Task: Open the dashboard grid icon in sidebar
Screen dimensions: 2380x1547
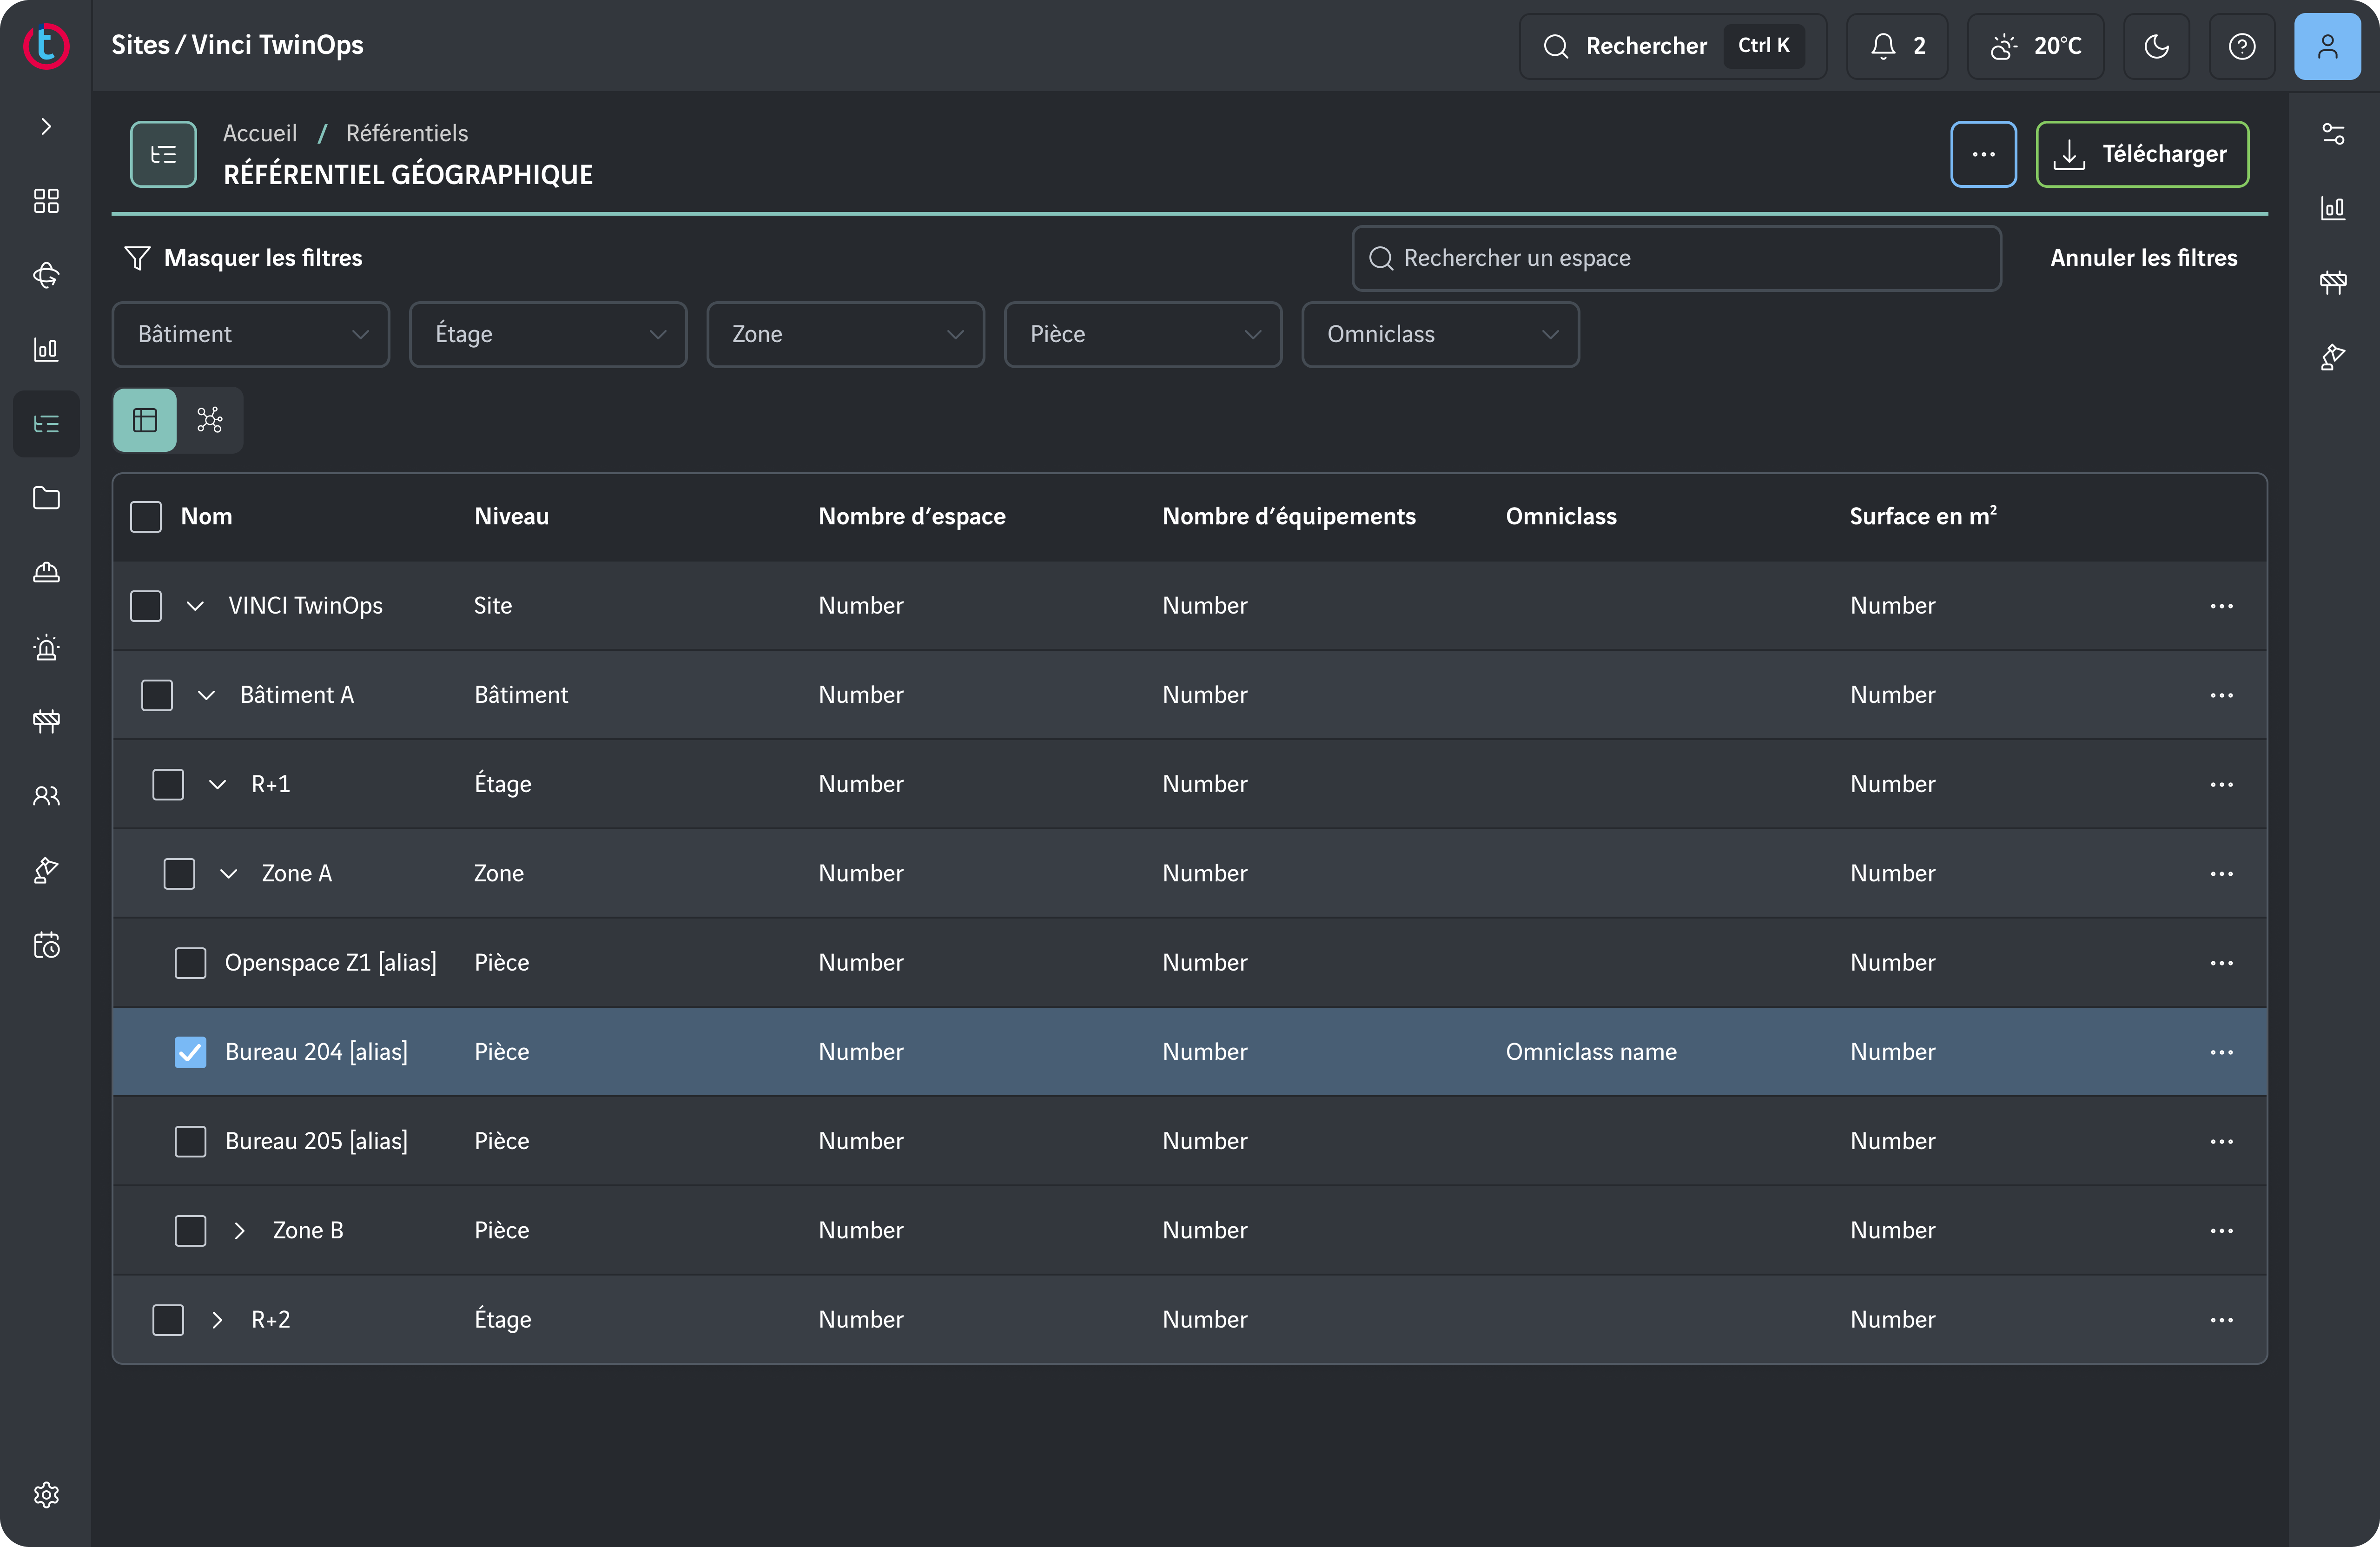Action: 46,201
